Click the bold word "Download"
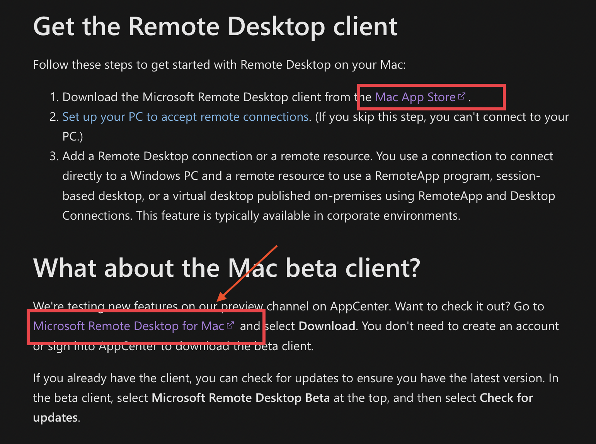Viewport: 596px width, 444px height. tap(327, 326)
